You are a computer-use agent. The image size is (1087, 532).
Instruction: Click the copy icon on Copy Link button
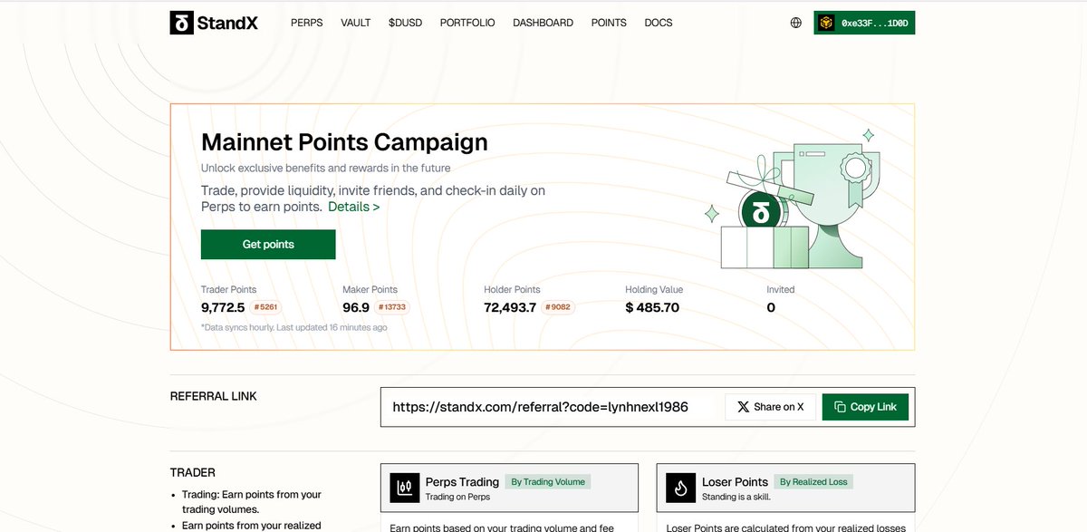[838, 406]
